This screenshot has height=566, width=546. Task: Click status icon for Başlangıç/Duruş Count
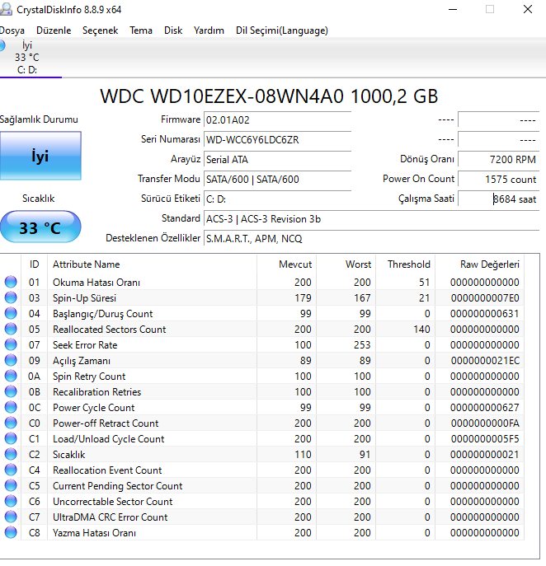(x=11, y=313)
